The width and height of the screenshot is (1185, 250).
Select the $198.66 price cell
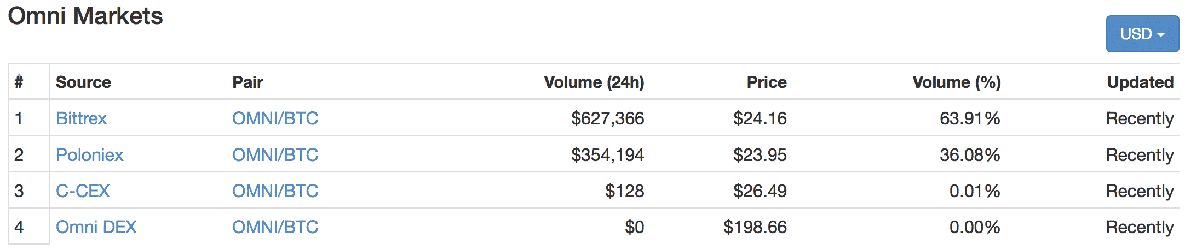click(x=755, y=227)
